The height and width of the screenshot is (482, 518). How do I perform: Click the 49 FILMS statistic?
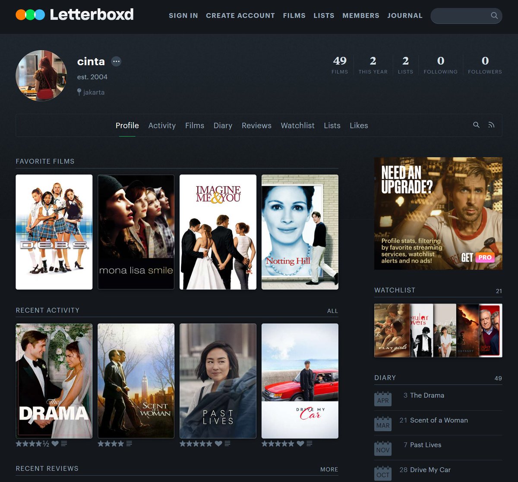pyautogui.click(x=340, y=65)
